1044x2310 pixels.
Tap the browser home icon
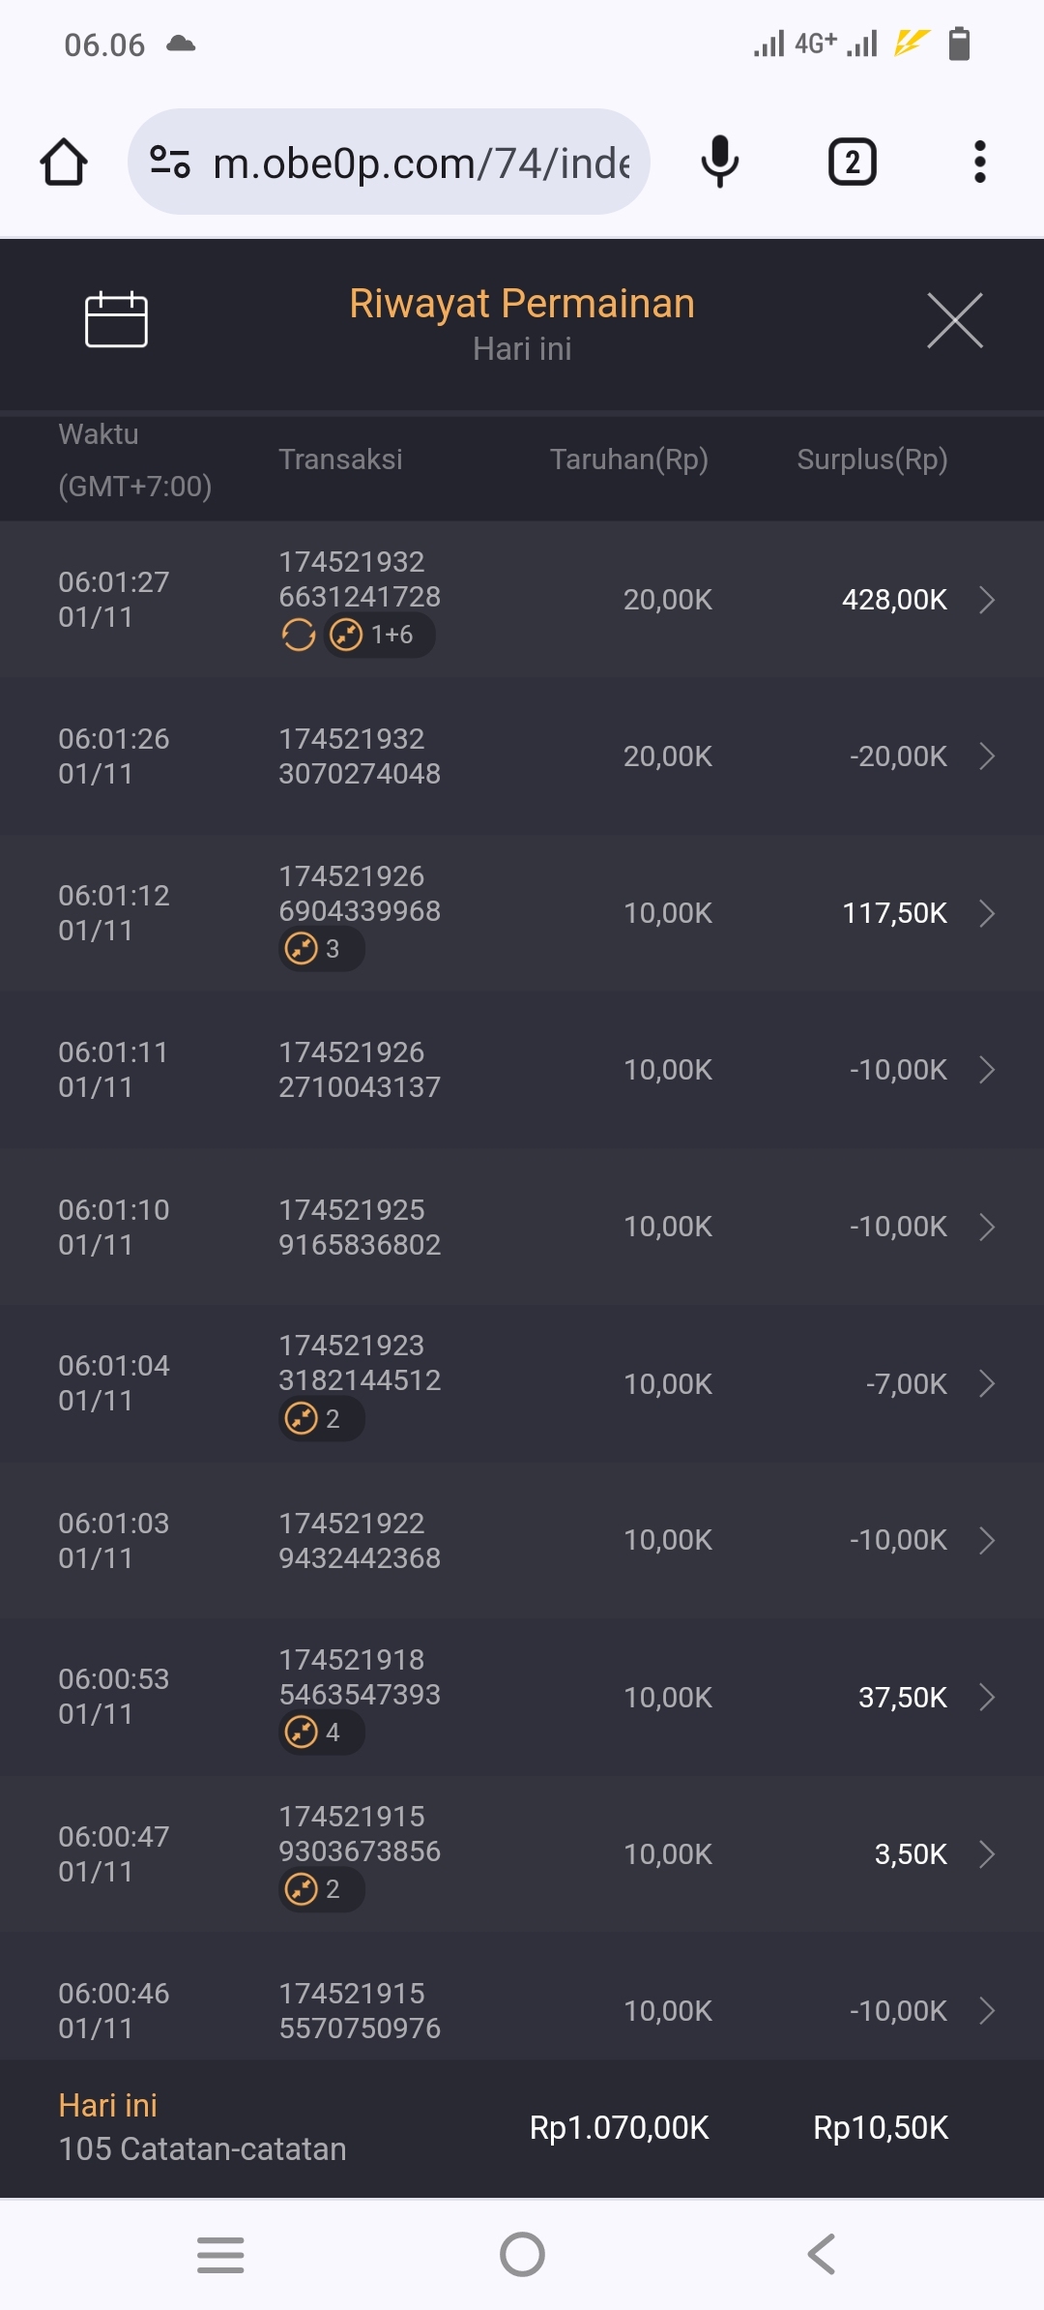[x=64, y=162]
